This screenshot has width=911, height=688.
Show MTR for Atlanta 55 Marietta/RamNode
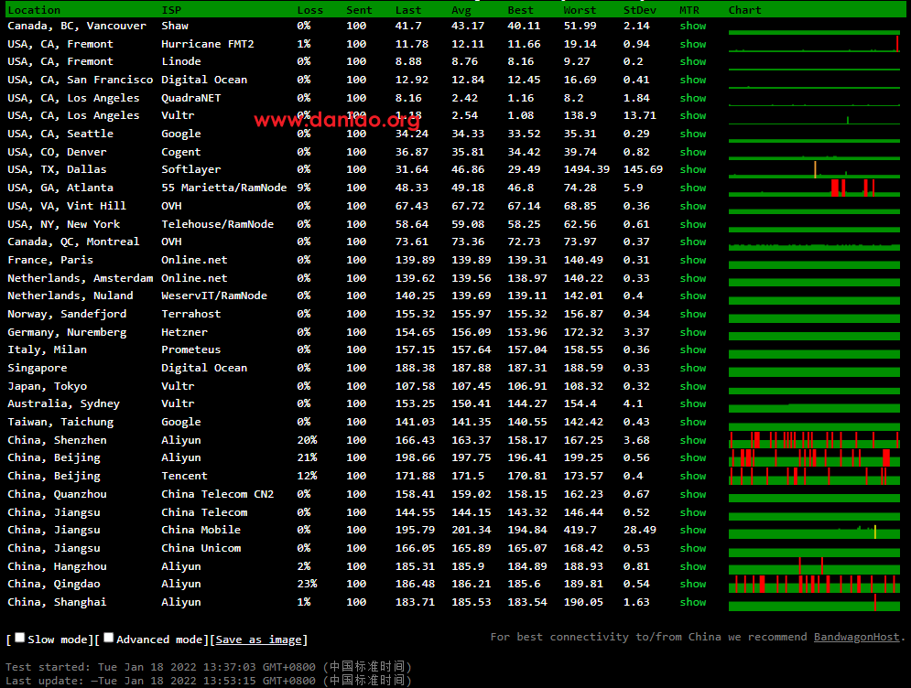[x=693, y=188]
